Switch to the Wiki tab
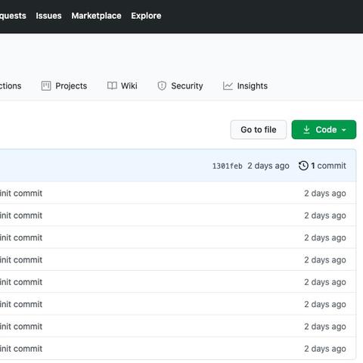Viewport: 363px width, 363px height. click(123, 86)
